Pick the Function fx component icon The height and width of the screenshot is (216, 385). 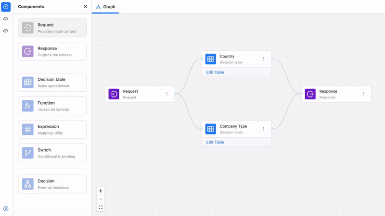pyautogui.click(x=28, y=106)
